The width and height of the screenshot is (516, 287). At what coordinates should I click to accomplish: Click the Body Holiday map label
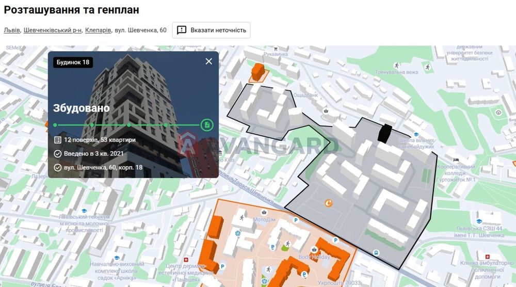(314, 257)
